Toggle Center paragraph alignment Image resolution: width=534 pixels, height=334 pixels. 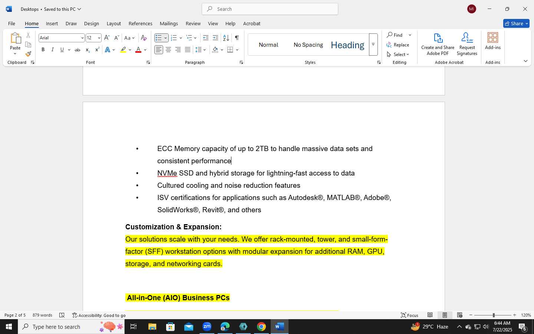click(168, 50)
